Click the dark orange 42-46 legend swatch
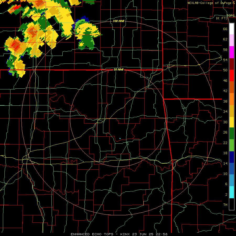Viewport: 236px width, 236px height. (x=232, y=87)
